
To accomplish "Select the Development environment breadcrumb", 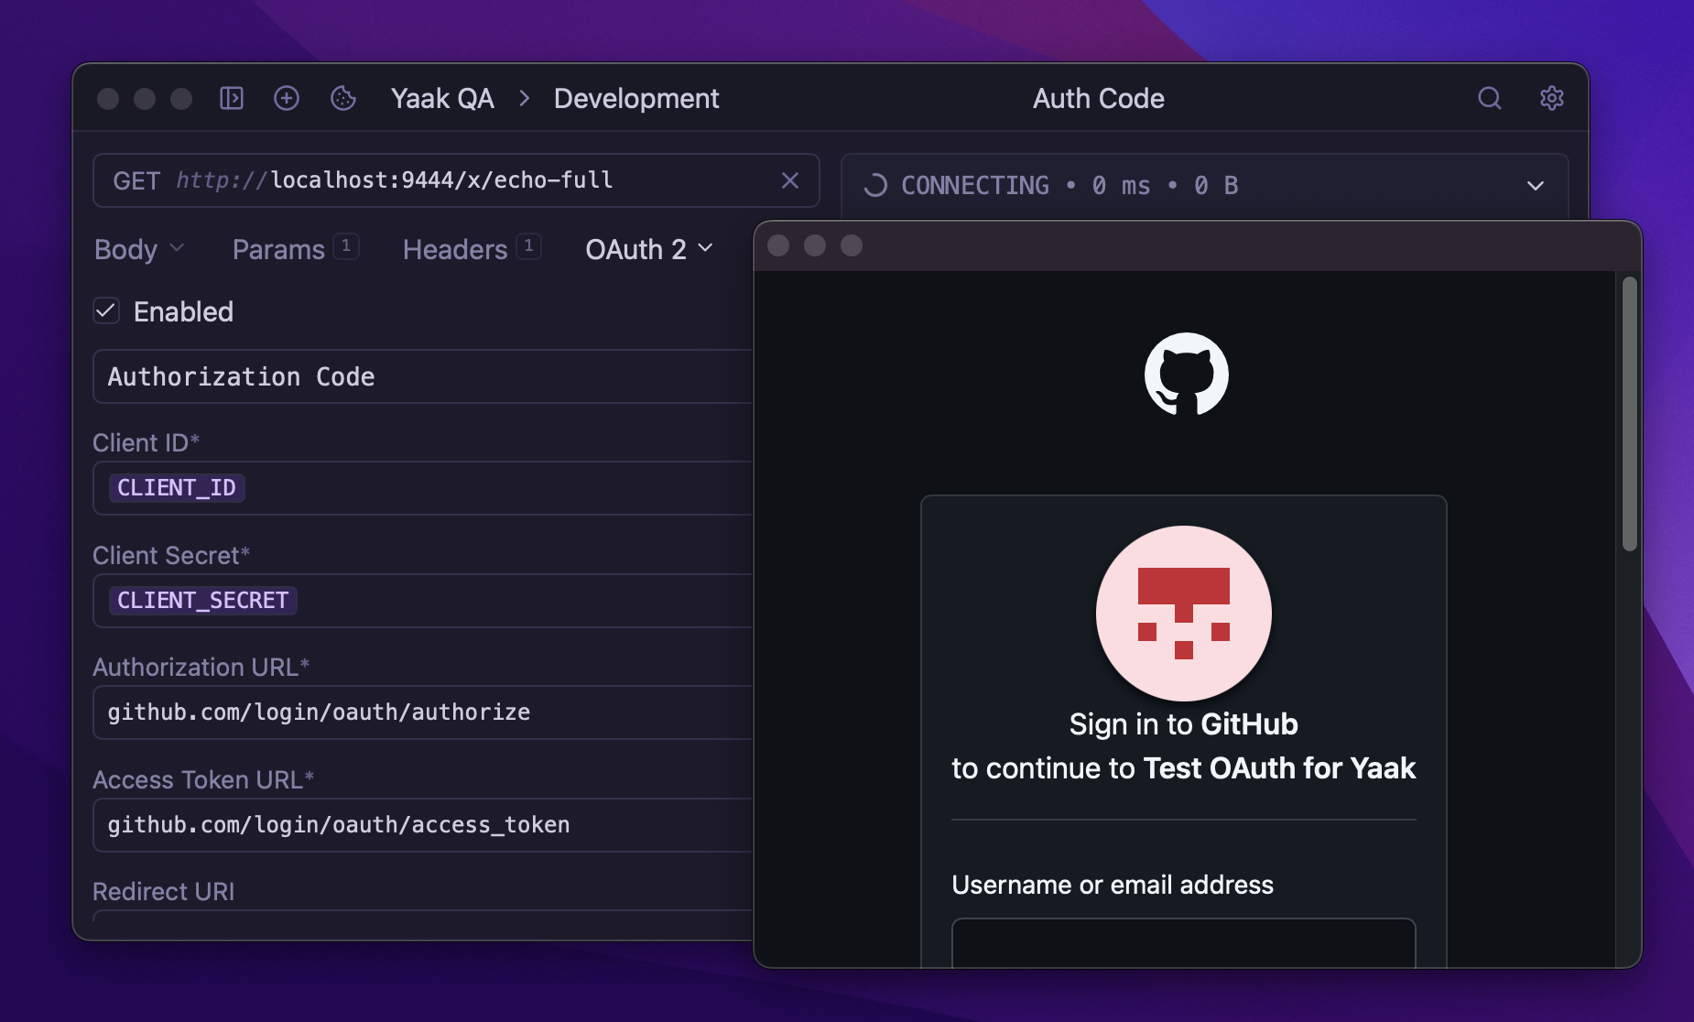I will click(636, 98).
